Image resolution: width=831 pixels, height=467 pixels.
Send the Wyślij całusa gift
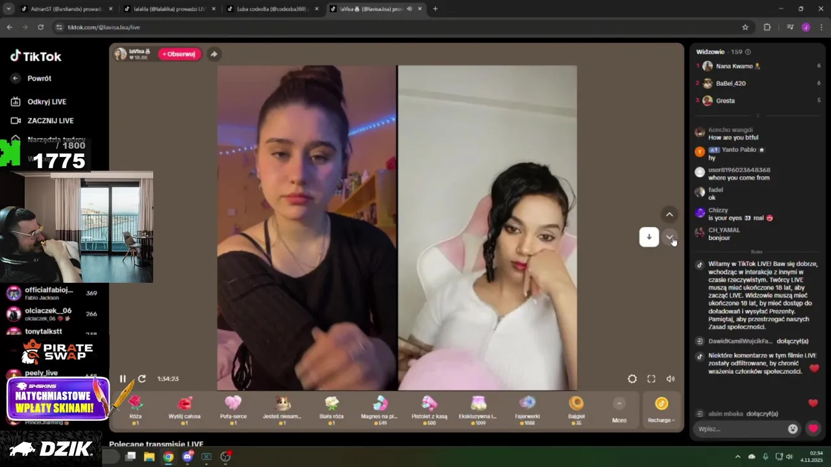184,410
